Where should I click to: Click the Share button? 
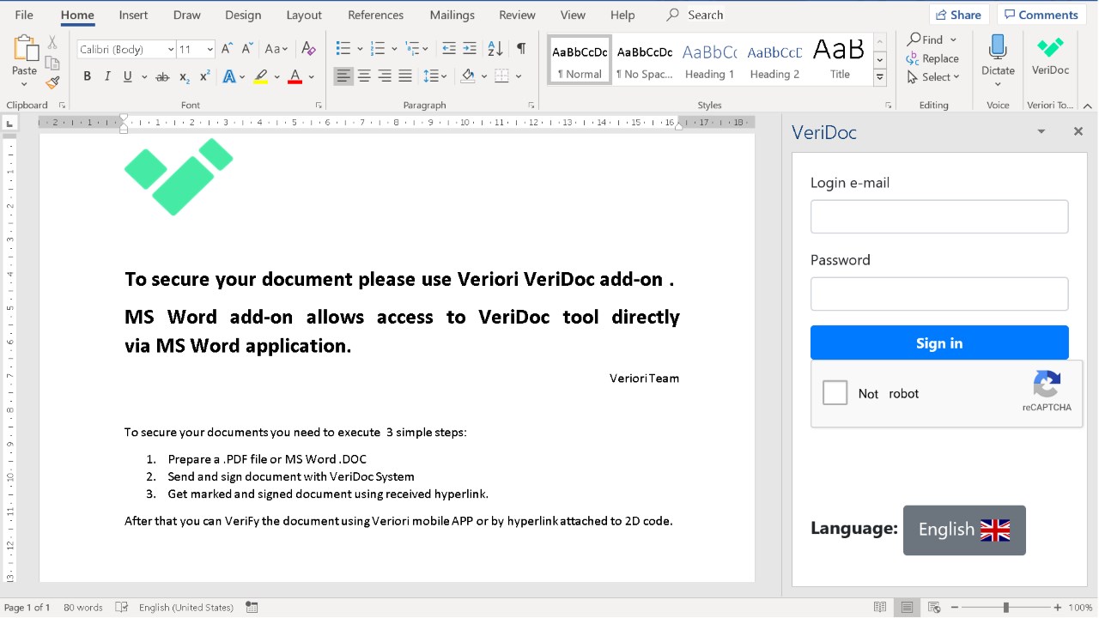(959, 15)
